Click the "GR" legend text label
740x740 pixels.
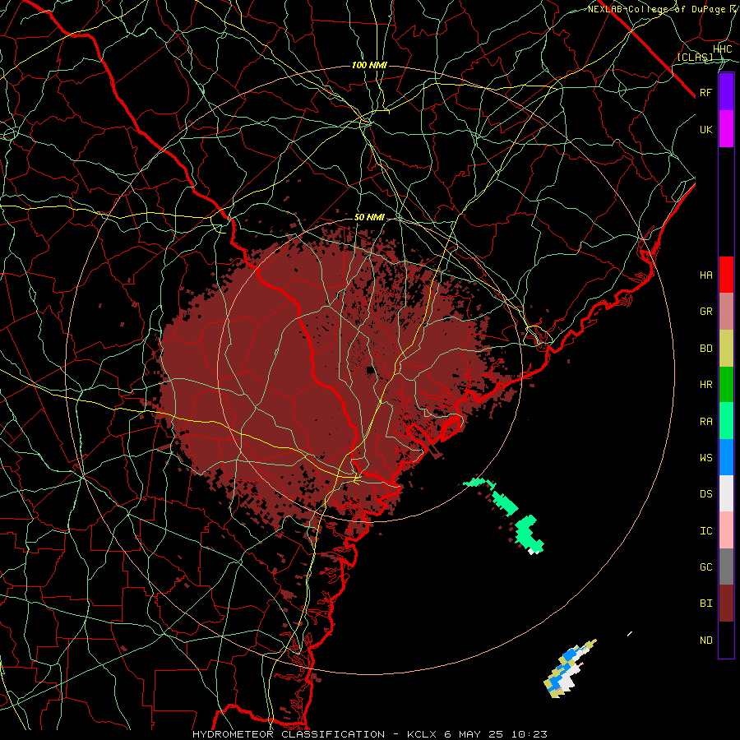click(706, 312)
